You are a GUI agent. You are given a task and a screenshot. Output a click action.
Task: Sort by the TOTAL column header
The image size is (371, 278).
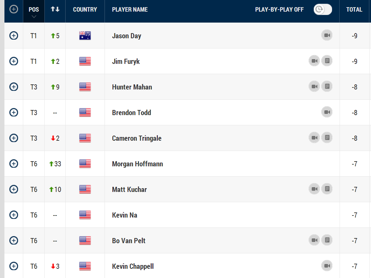354,10
